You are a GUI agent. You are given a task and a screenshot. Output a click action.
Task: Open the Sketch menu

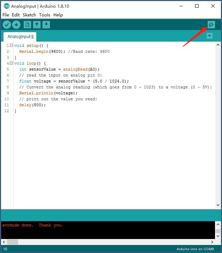(29, 15)
